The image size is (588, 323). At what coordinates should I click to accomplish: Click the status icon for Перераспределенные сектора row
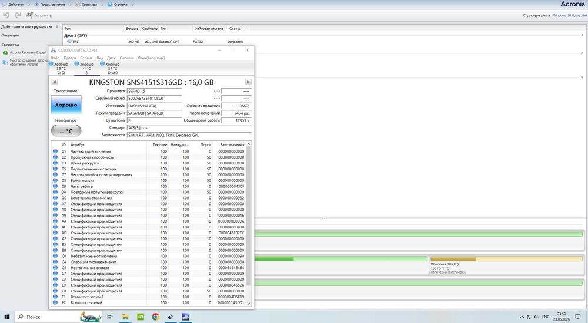point(55,169)
